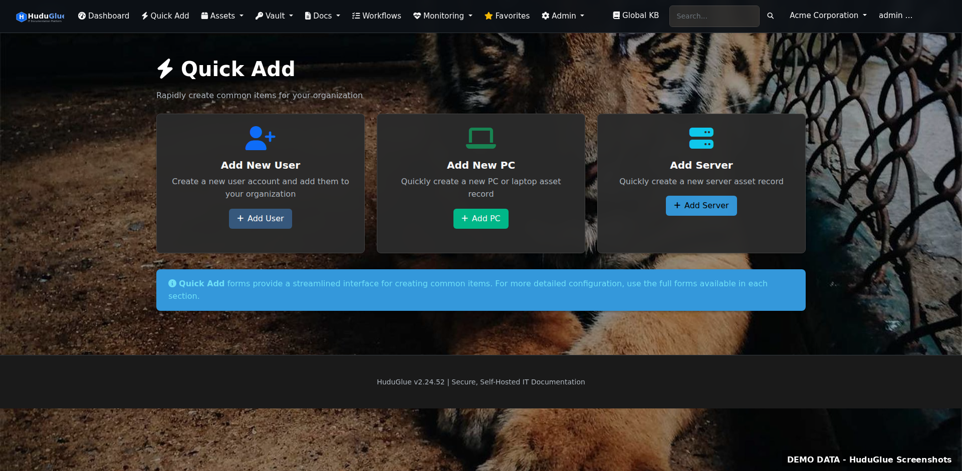
Task: Open the Acme Corporation organization switcher
Action: pyautogui.click(x=828, y=16)
